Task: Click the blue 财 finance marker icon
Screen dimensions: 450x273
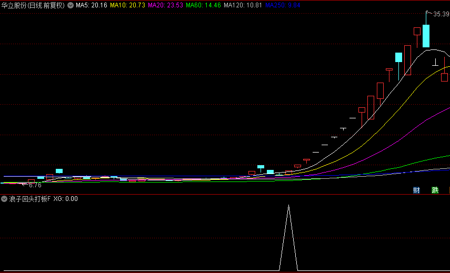Action: click(416, 190)
